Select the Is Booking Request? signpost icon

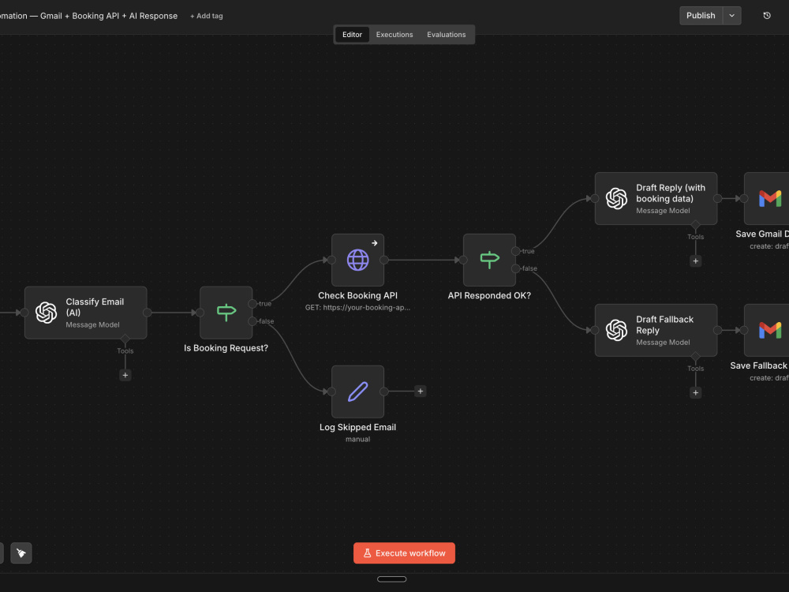(x=226, y=312)
